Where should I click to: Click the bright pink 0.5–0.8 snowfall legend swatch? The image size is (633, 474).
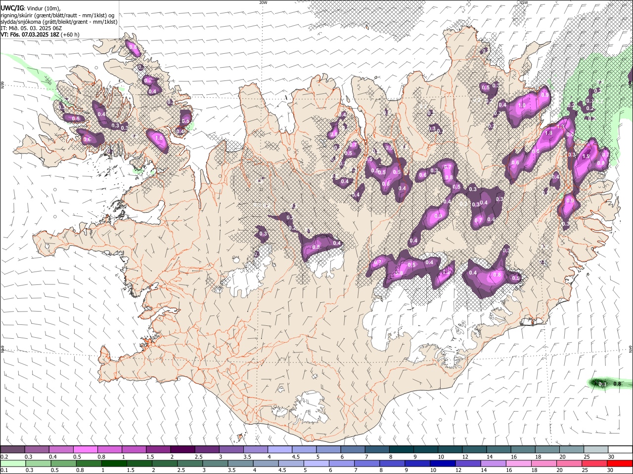(85, 450)
